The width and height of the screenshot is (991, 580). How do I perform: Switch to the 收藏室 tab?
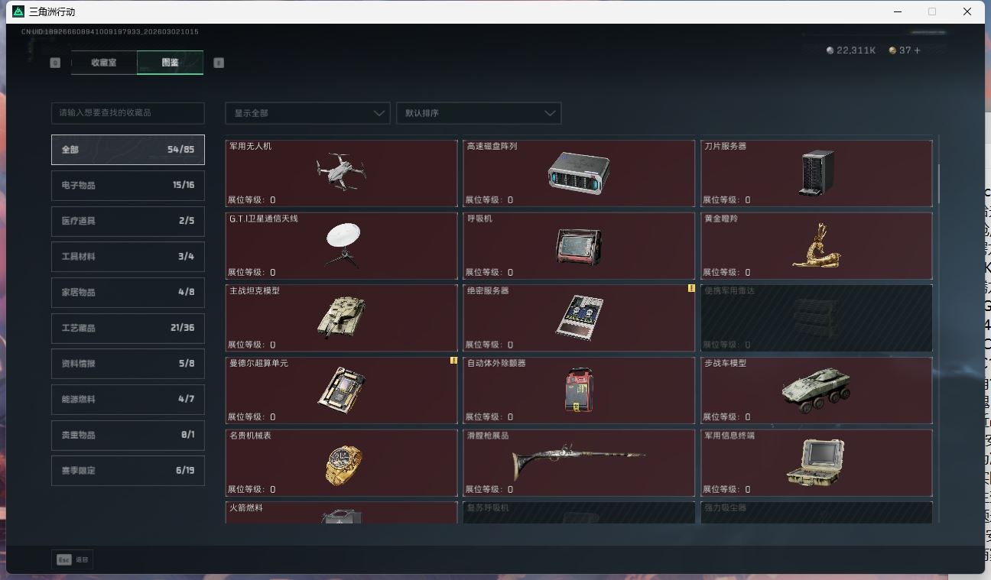click(103, 63)
